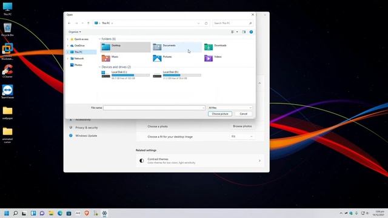
Task: Collapse the Settings section using its up chevron
Action: (259, 84)
